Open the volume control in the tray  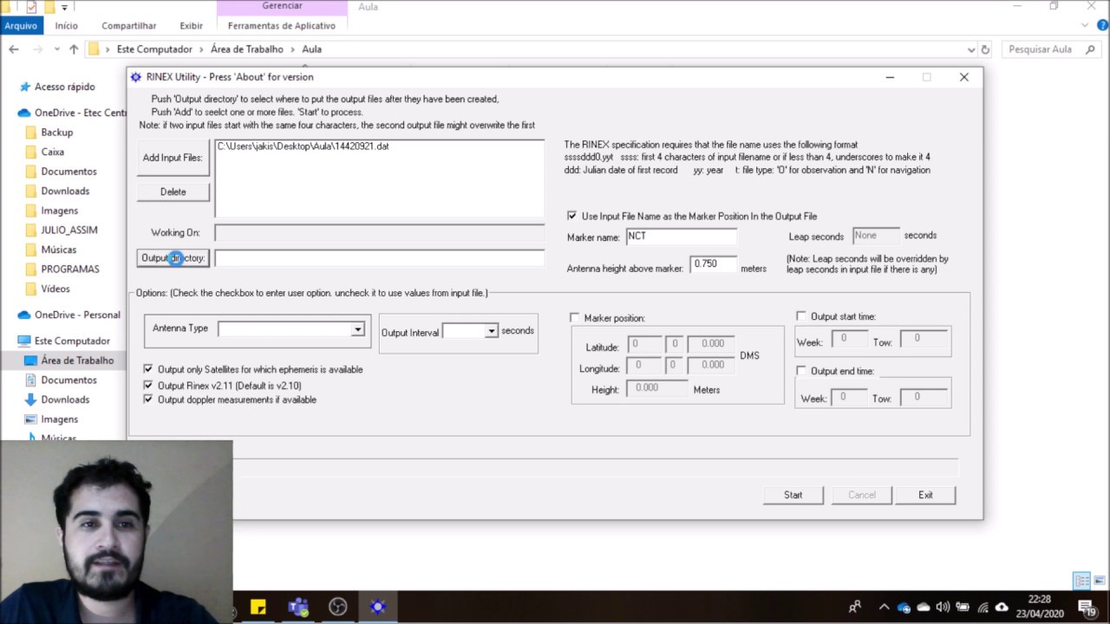[943, 607]
